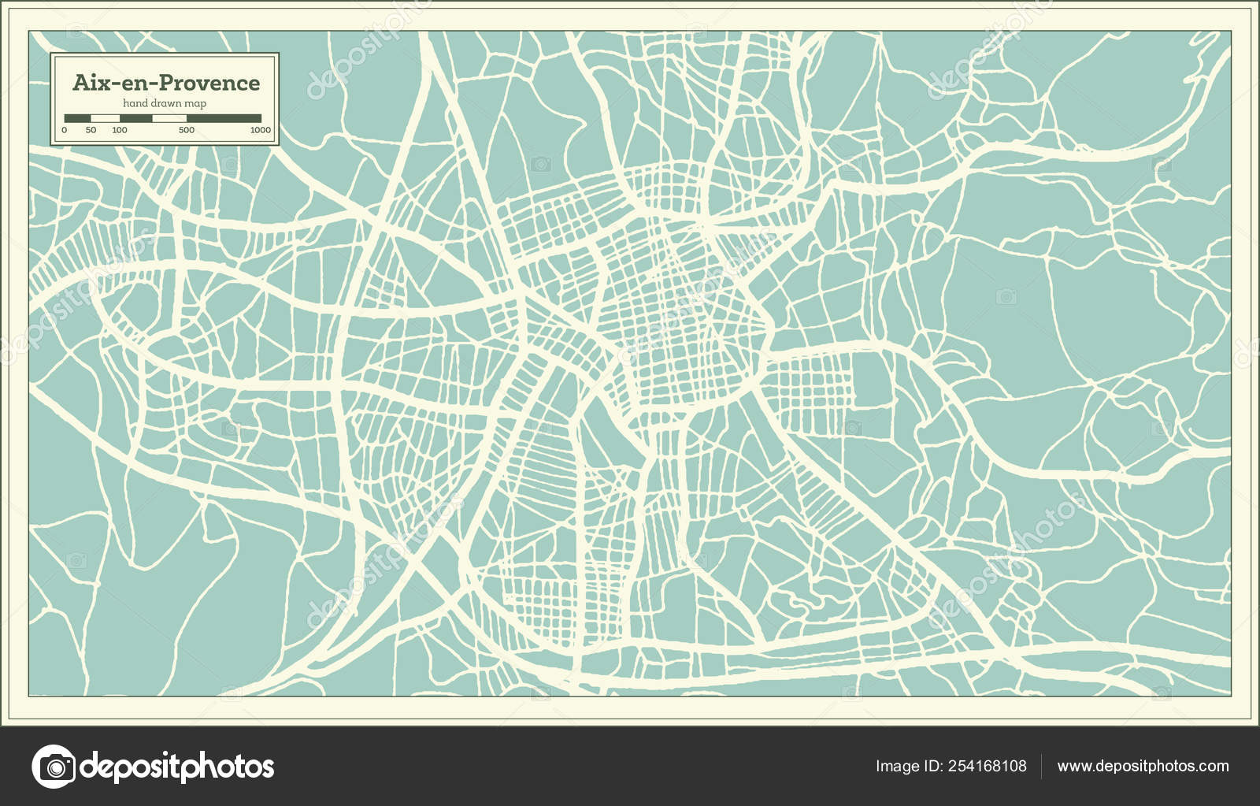Select the '0' mark on scale bar
The image size is (1260, 806).
[65, 129]
